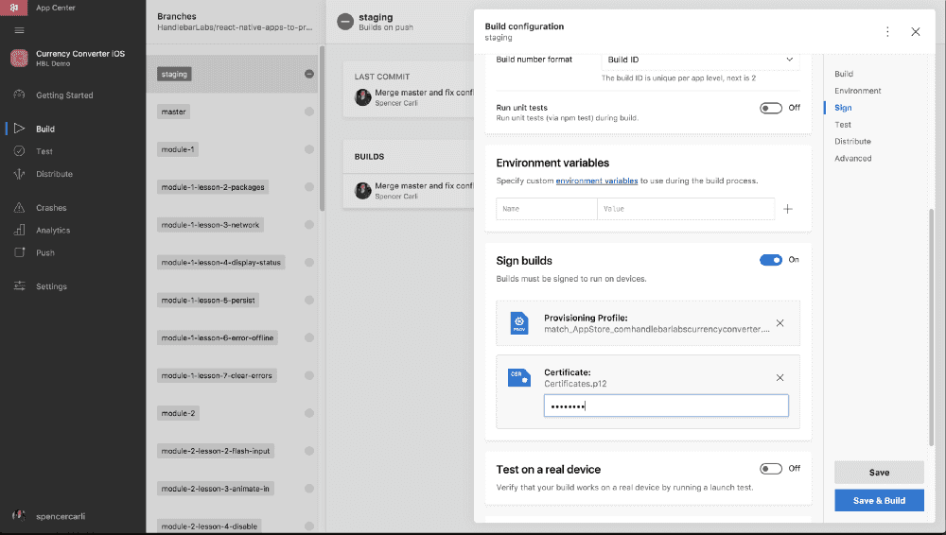This screenshot has width=946, height=535.
Task: Click the certificate file icon
Action: pos(518,377)
